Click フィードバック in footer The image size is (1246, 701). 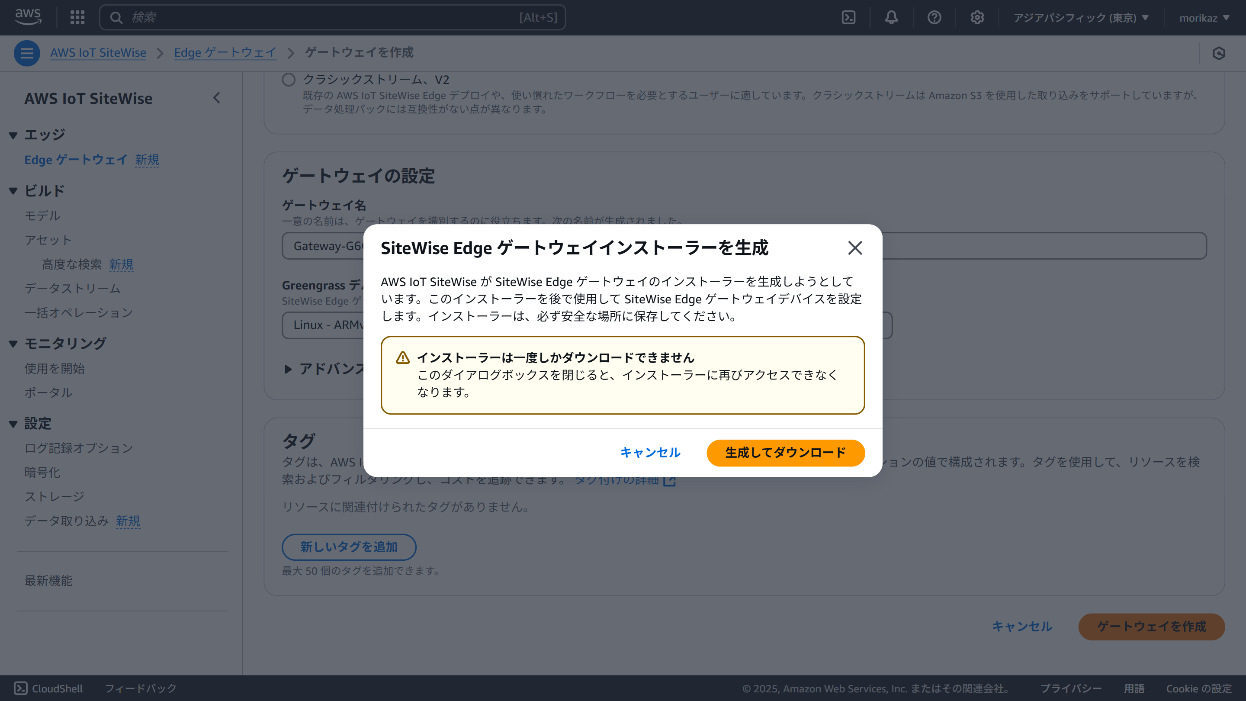point(141,688)
